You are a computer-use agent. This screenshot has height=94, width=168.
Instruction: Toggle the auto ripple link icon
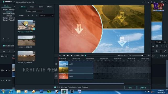click(x=6, y=56)
